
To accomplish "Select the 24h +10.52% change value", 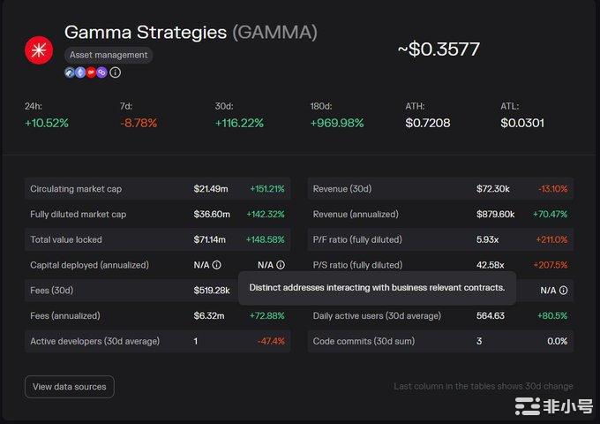I will 47,123.
